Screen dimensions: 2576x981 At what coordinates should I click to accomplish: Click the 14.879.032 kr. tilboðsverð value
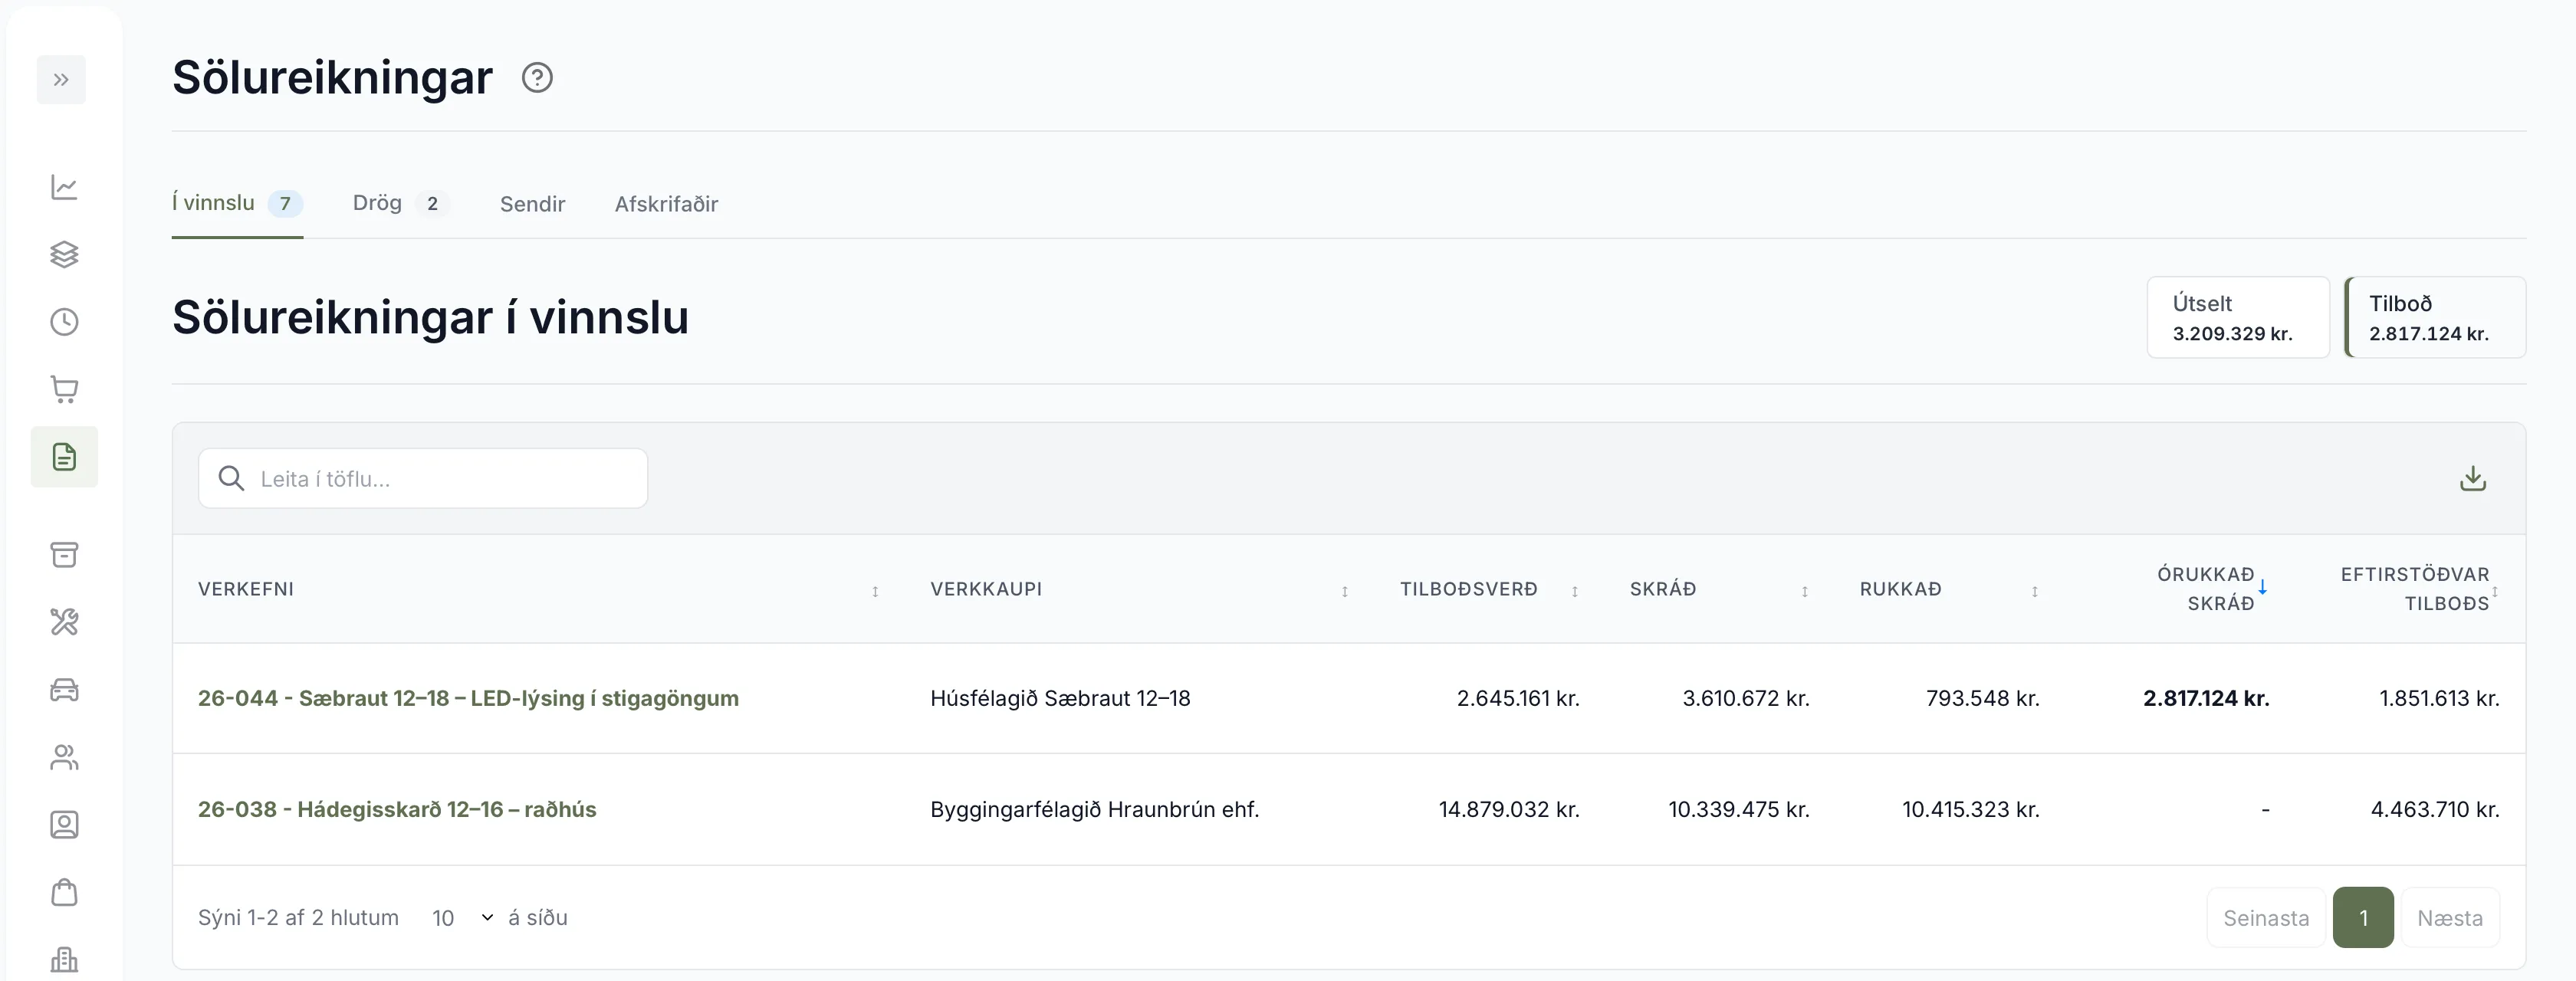click(1509, 809)
